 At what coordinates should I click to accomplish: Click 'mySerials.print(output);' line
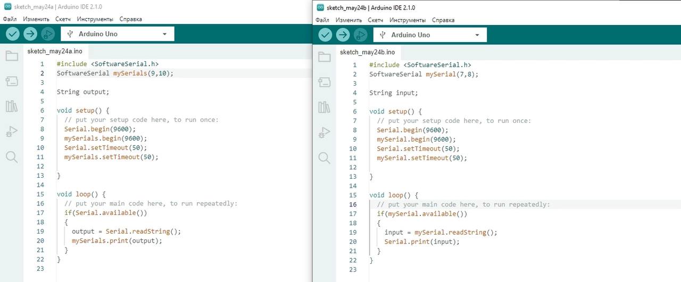tap(117, 240)
